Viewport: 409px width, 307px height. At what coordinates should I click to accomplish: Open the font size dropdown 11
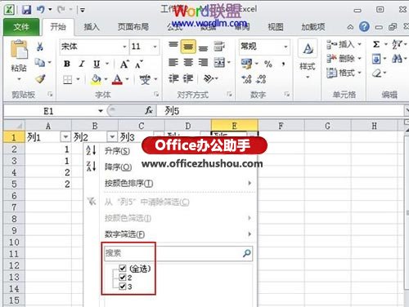click(x=155, y=47)
